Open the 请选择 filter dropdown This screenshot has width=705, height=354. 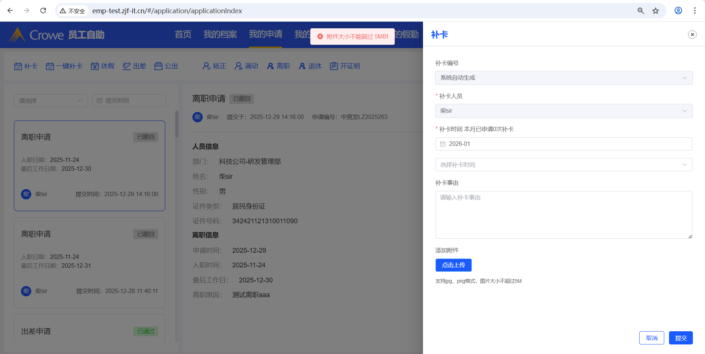click(x=51, y=101)
